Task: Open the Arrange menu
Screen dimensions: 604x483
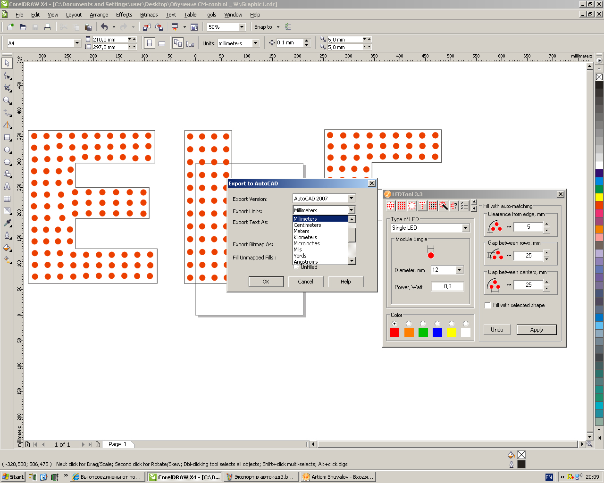Action: tap(99, 15)
